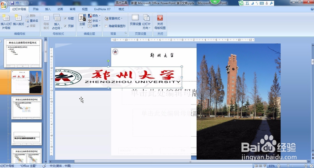This screenshot has width=314, height=168.
Task: Click Rename (重命名) layout button
Action: (32, 21)
